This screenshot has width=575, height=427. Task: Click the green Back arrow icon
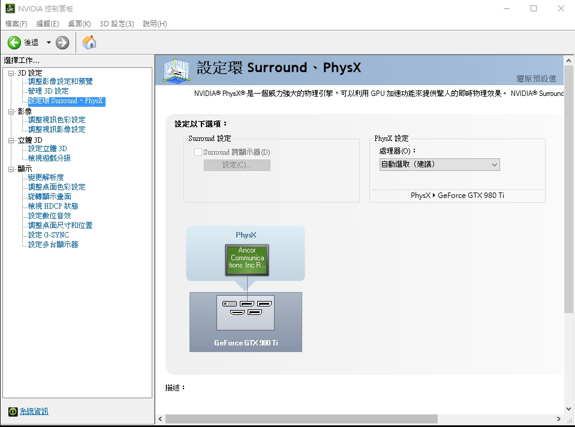14,43
